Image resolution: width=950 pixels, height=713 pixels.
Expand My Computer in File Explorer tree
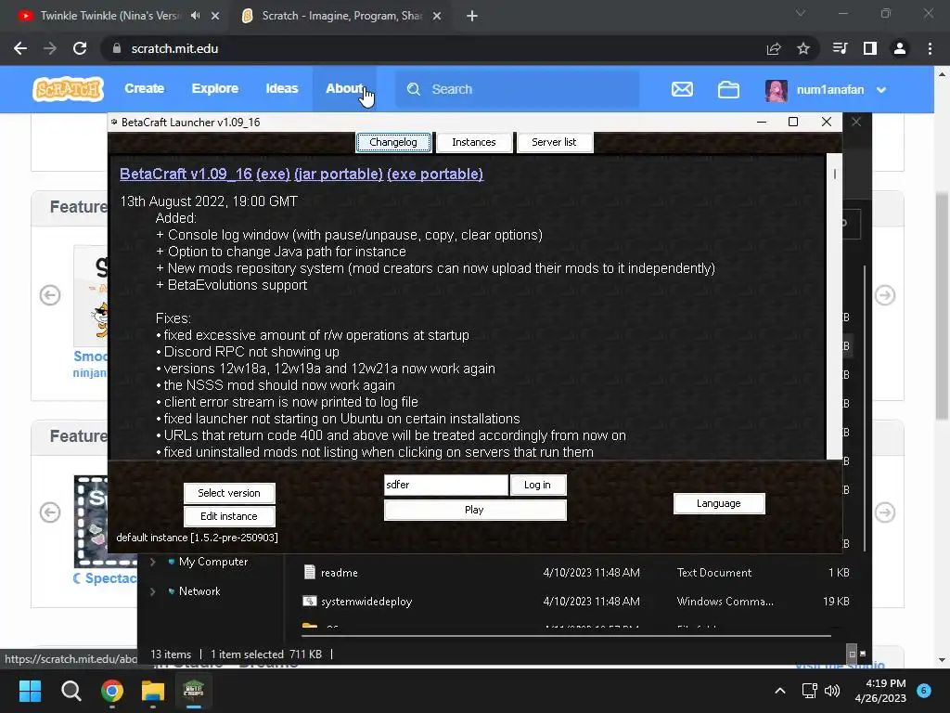click(153, 562)
